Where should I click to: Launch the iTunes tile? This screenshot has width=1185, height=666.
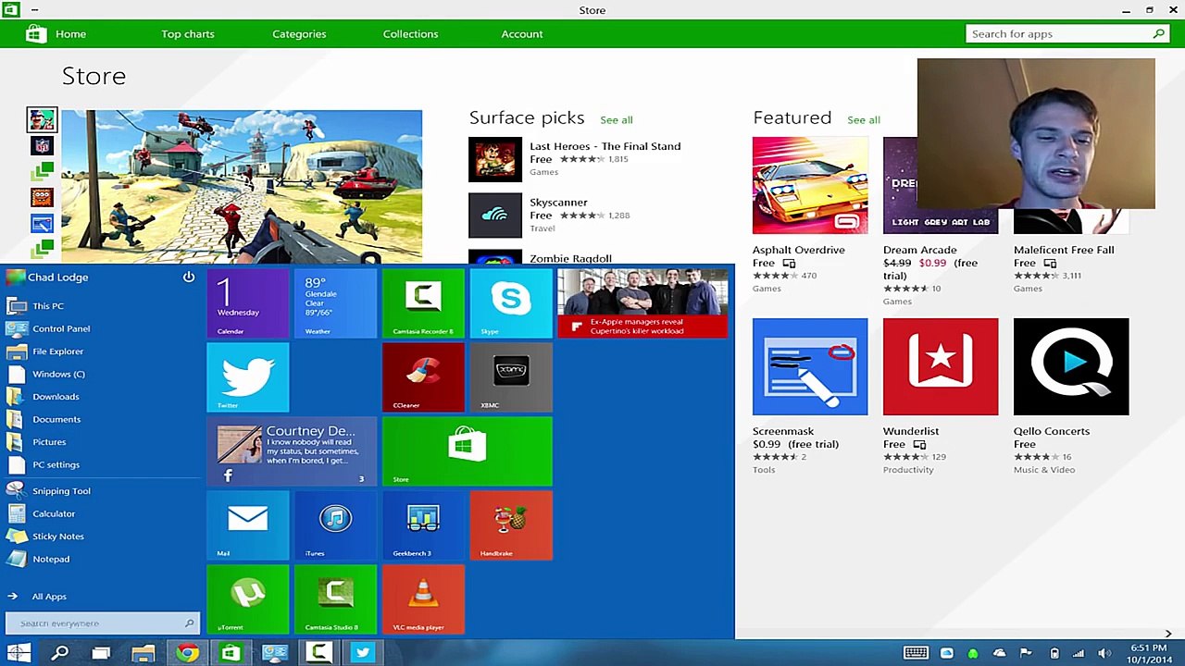pyautogui.click(x=335, y=525)
